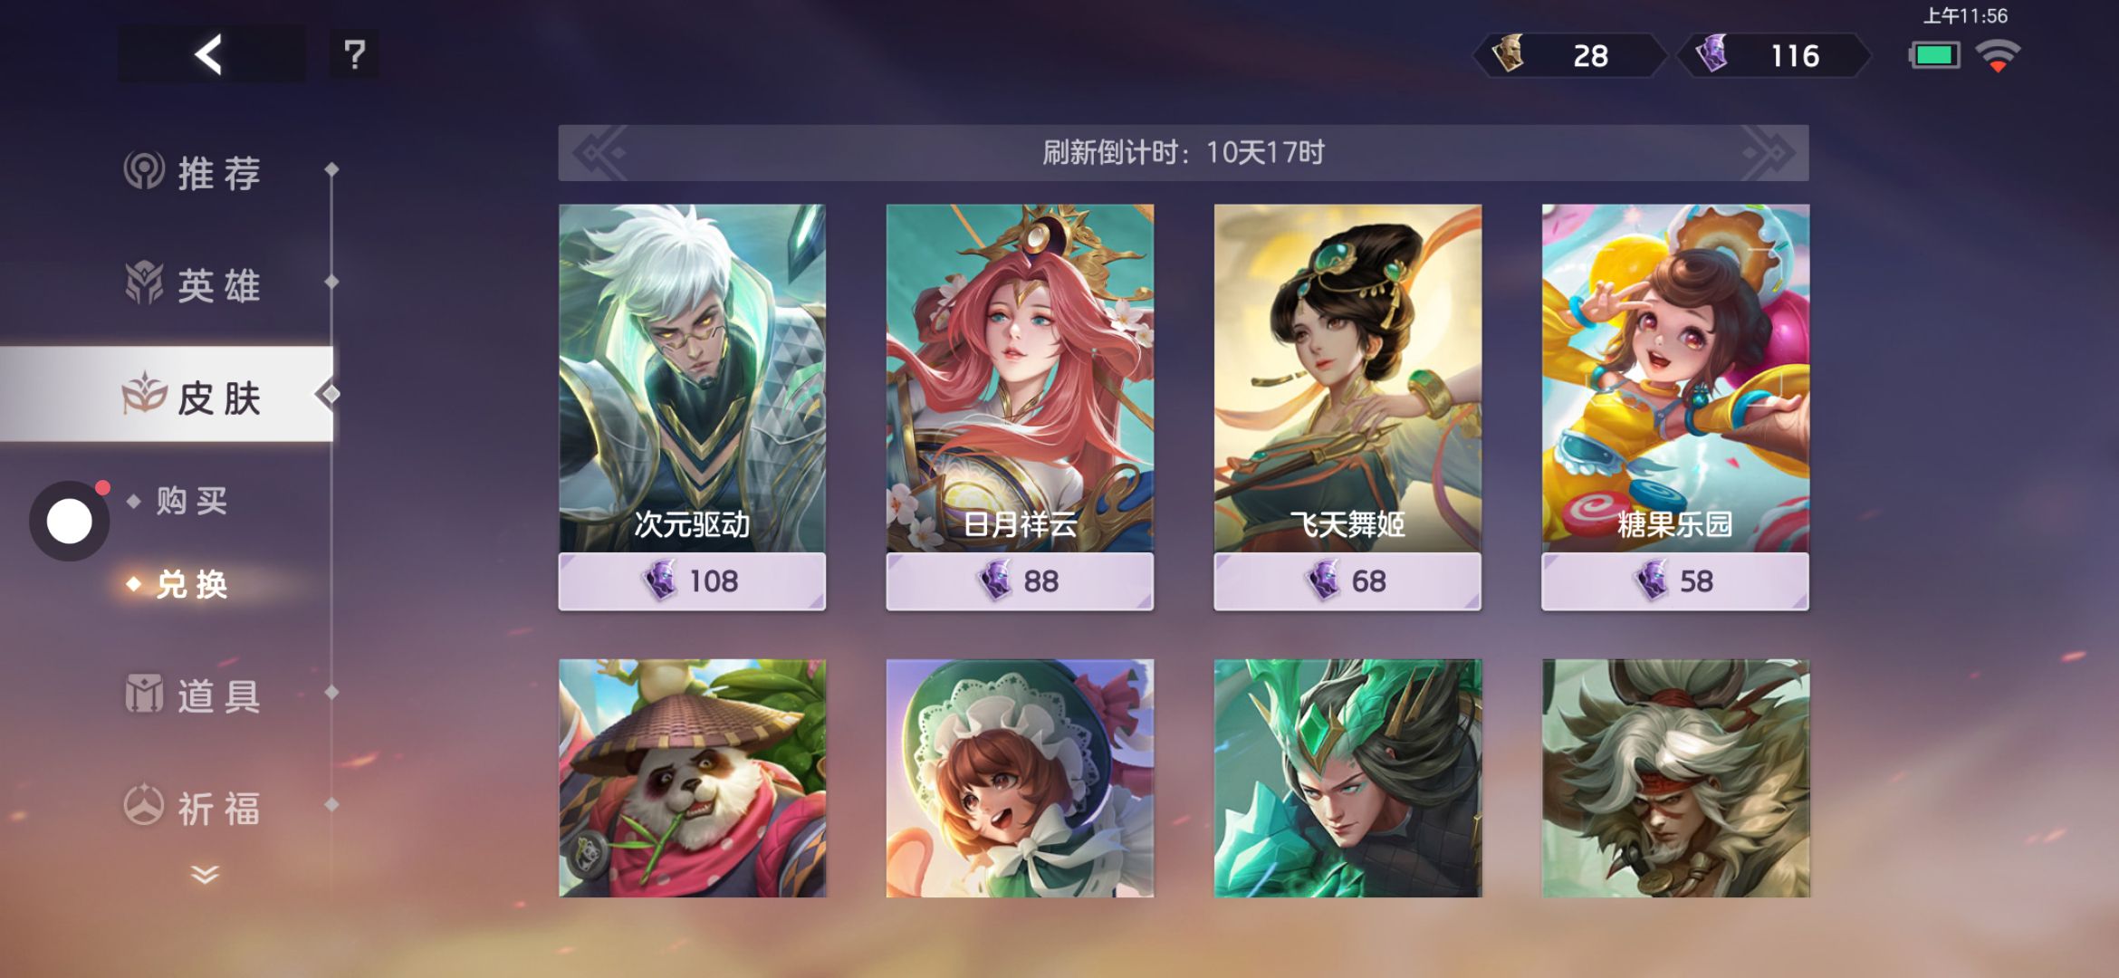Open the 道具 items section
This screenshot has height=978, width=2119.
(x=194, y=695)
